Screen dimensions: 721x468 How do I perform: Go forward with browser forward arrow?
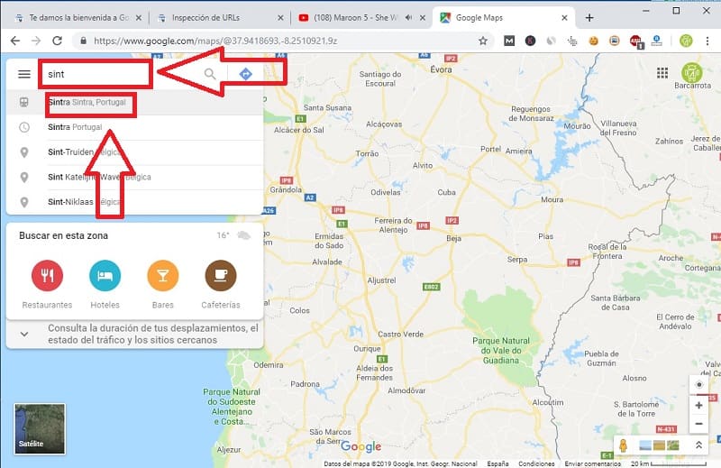36,41
